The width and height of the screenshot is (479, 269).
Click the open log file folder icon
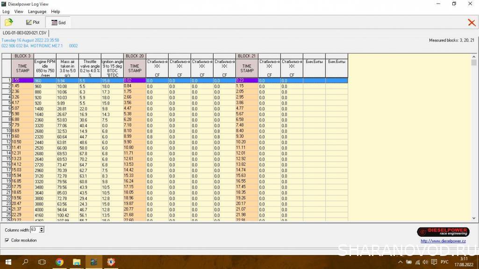pyautogui.click(x=9, y=22)
